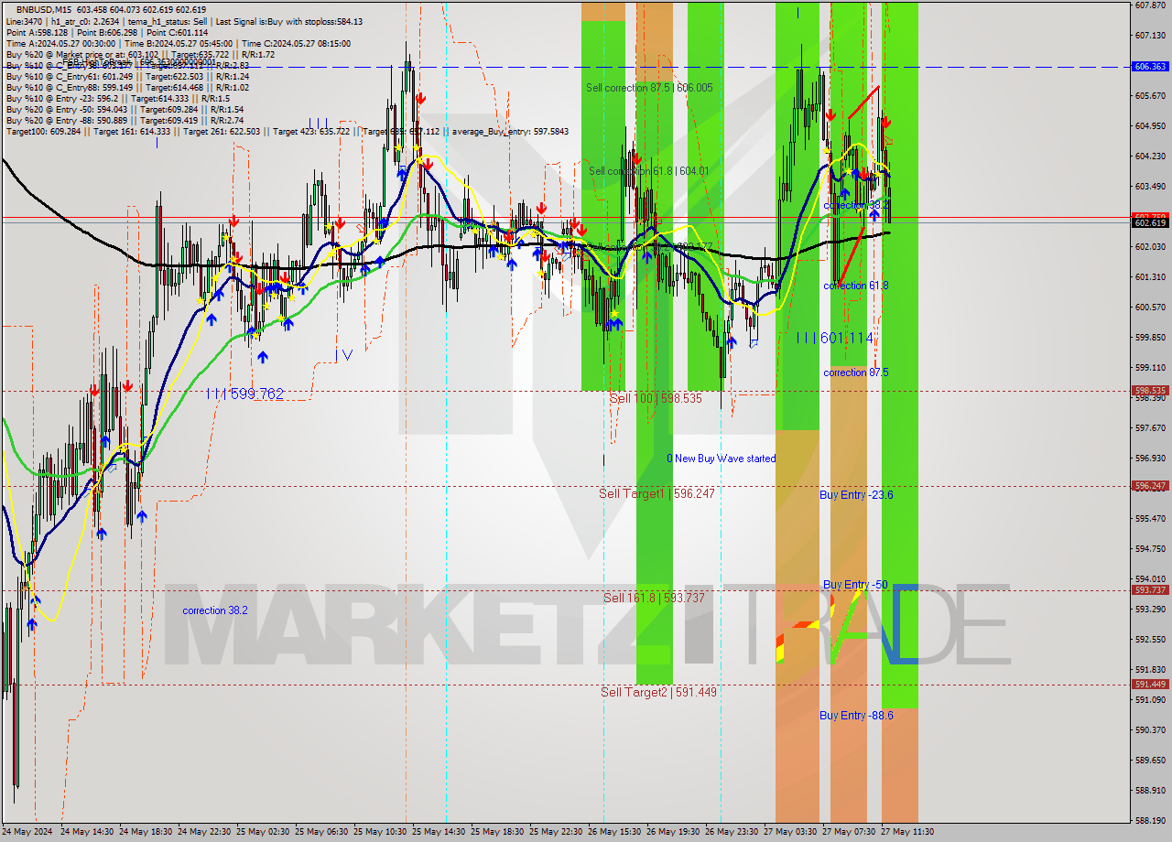Select the 'Buy Entry -88.6' label
Screen dimensions: 1172x842
(x=856, y=716)
